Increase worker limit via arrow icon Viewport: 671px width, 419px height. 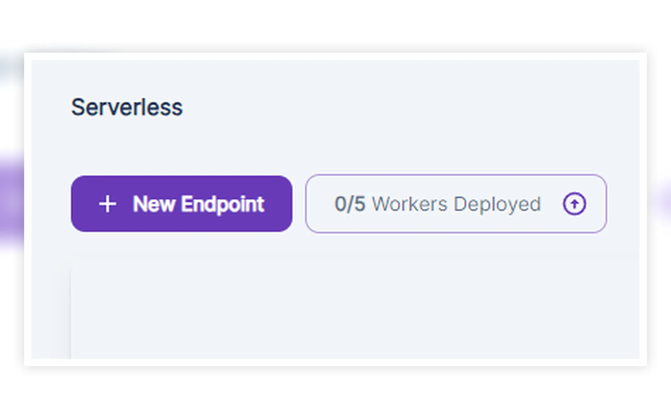[574, 204]
